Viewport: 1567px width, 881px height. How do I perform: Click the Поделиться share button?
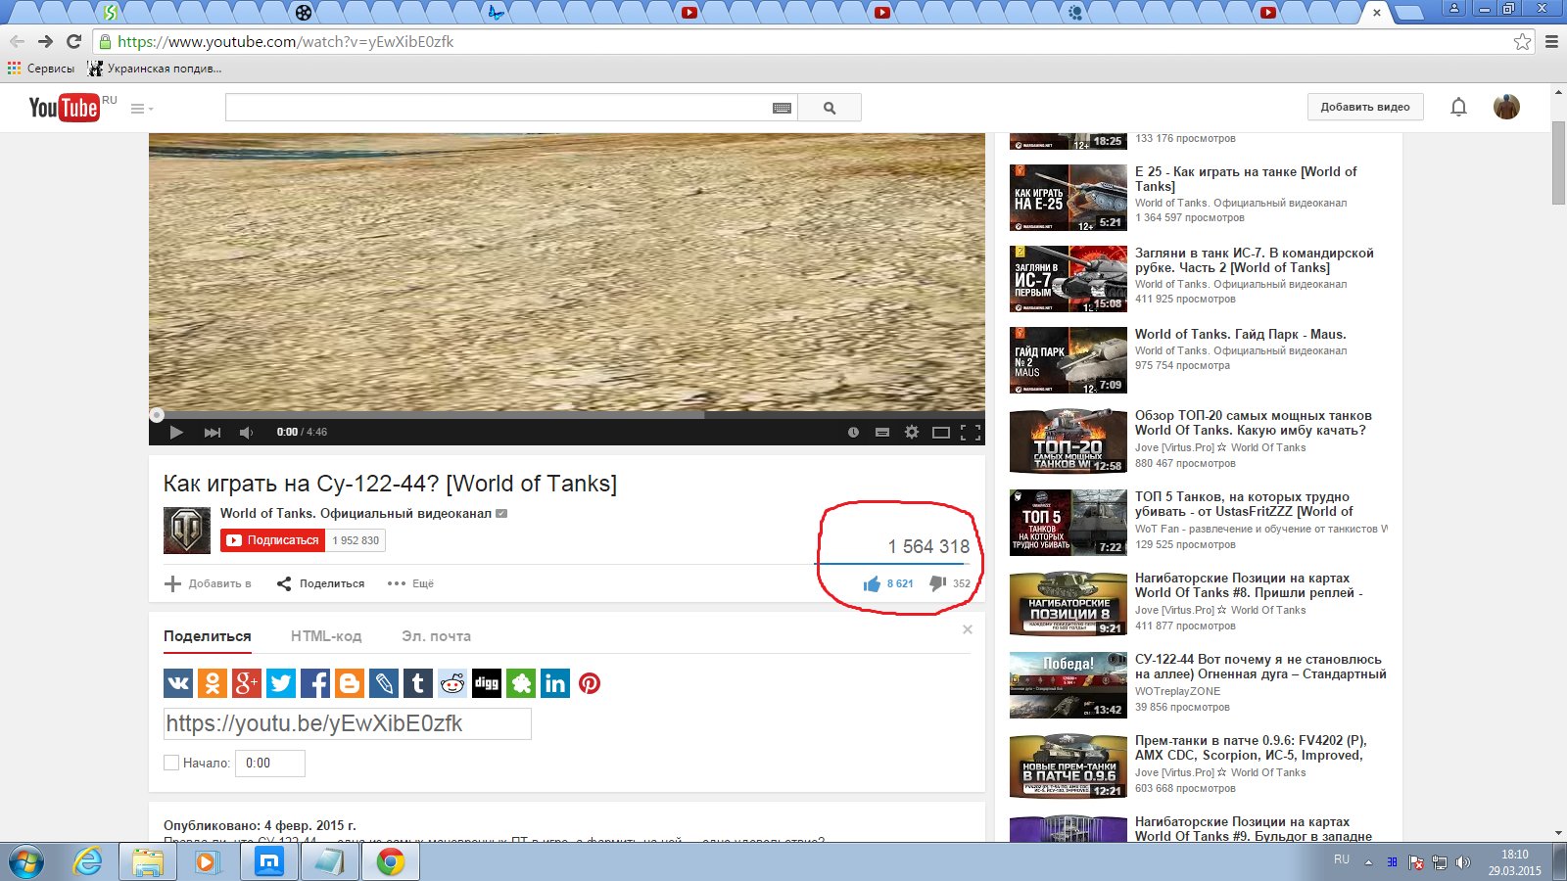coord(320,583)
